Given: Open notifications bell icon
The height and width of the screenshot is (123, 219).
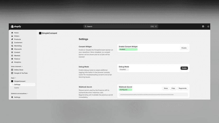Looking at the screenshot, I should tap(208, 26).
